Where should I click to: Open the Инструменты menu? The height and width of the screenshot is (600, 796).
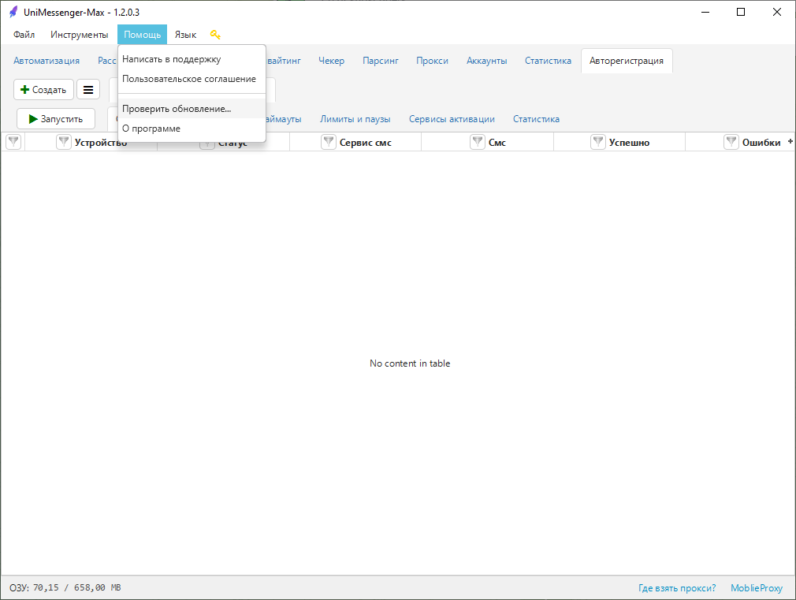point(79,35)
